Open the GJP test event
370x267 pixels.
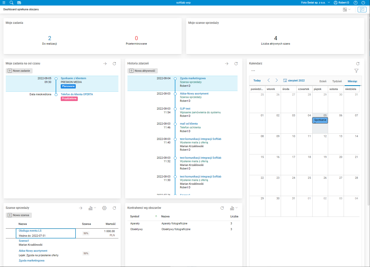point(185,109)
